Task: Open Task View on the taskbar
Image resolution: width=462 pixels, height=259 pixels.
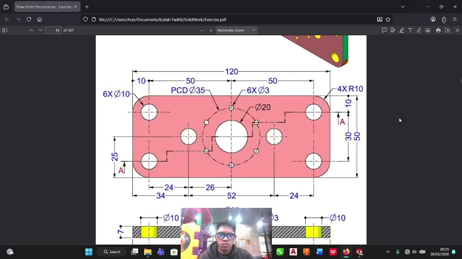Action: coord(135,252)
